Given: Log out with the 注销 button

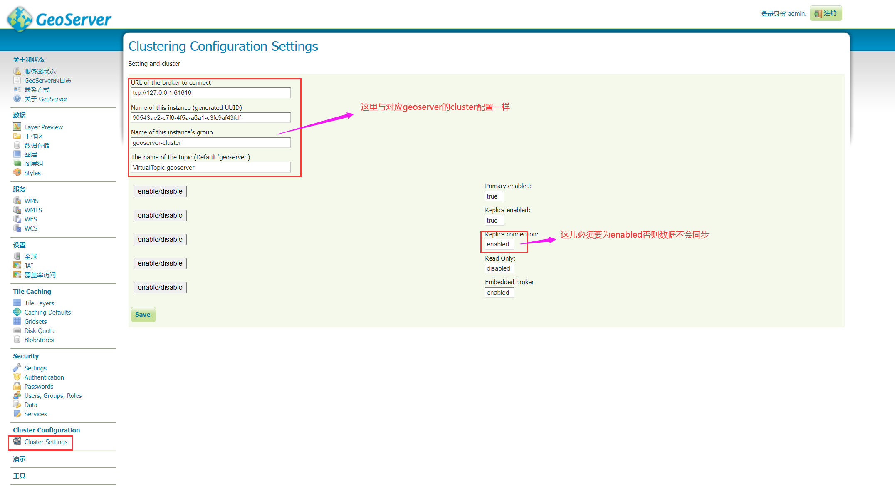Looking at the screenshot, I should pos(826,13).
